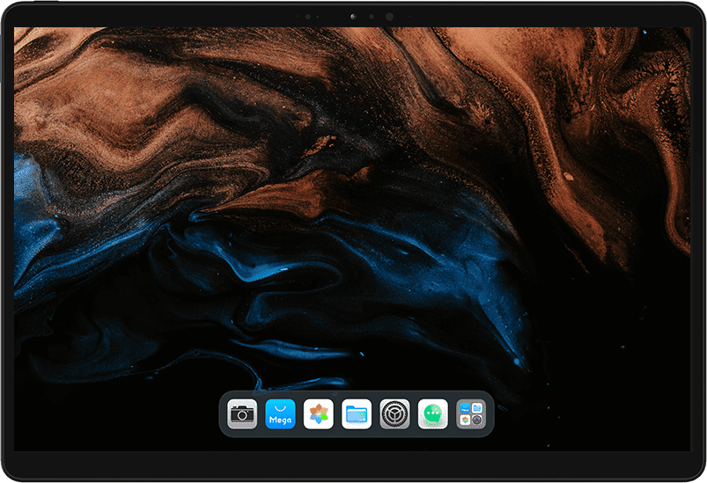Click dock padding right of folder icon

490,413
